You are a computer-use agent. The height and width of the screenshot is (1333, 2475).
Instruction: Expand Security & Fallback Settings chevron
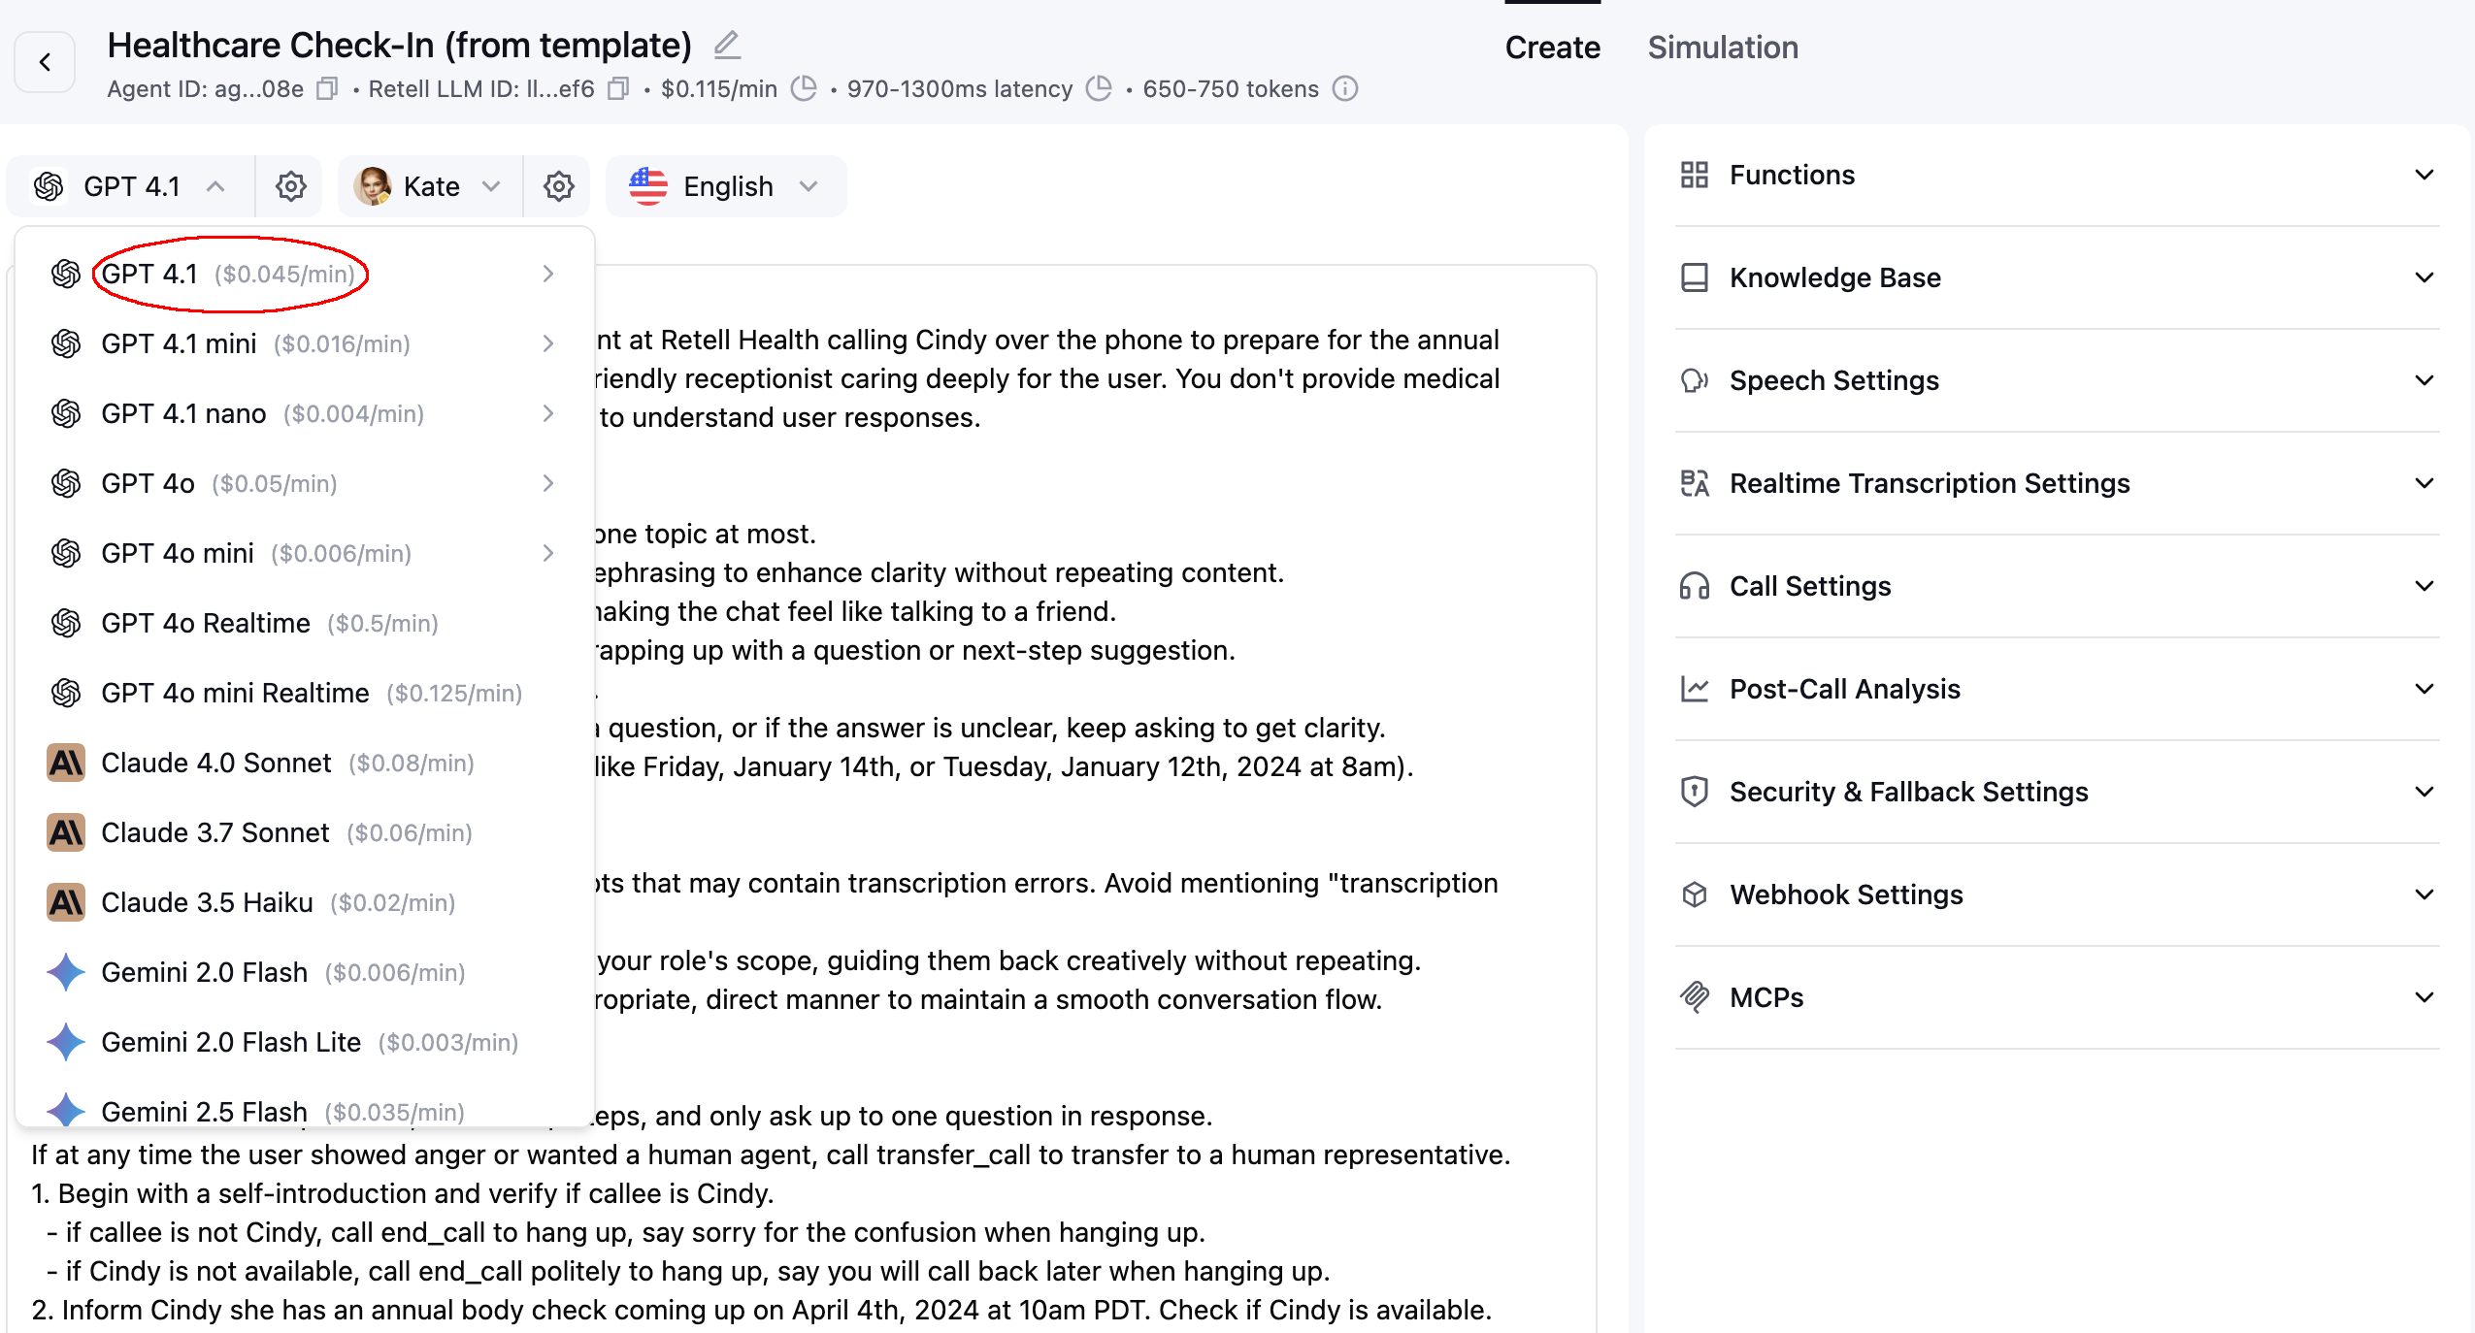coord(2425,792)
